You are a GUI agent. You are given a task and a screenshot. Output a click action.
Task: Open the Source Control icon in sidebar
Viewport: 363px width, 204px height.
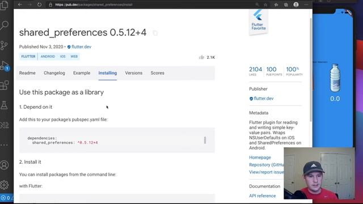click(x=4, y=45)
